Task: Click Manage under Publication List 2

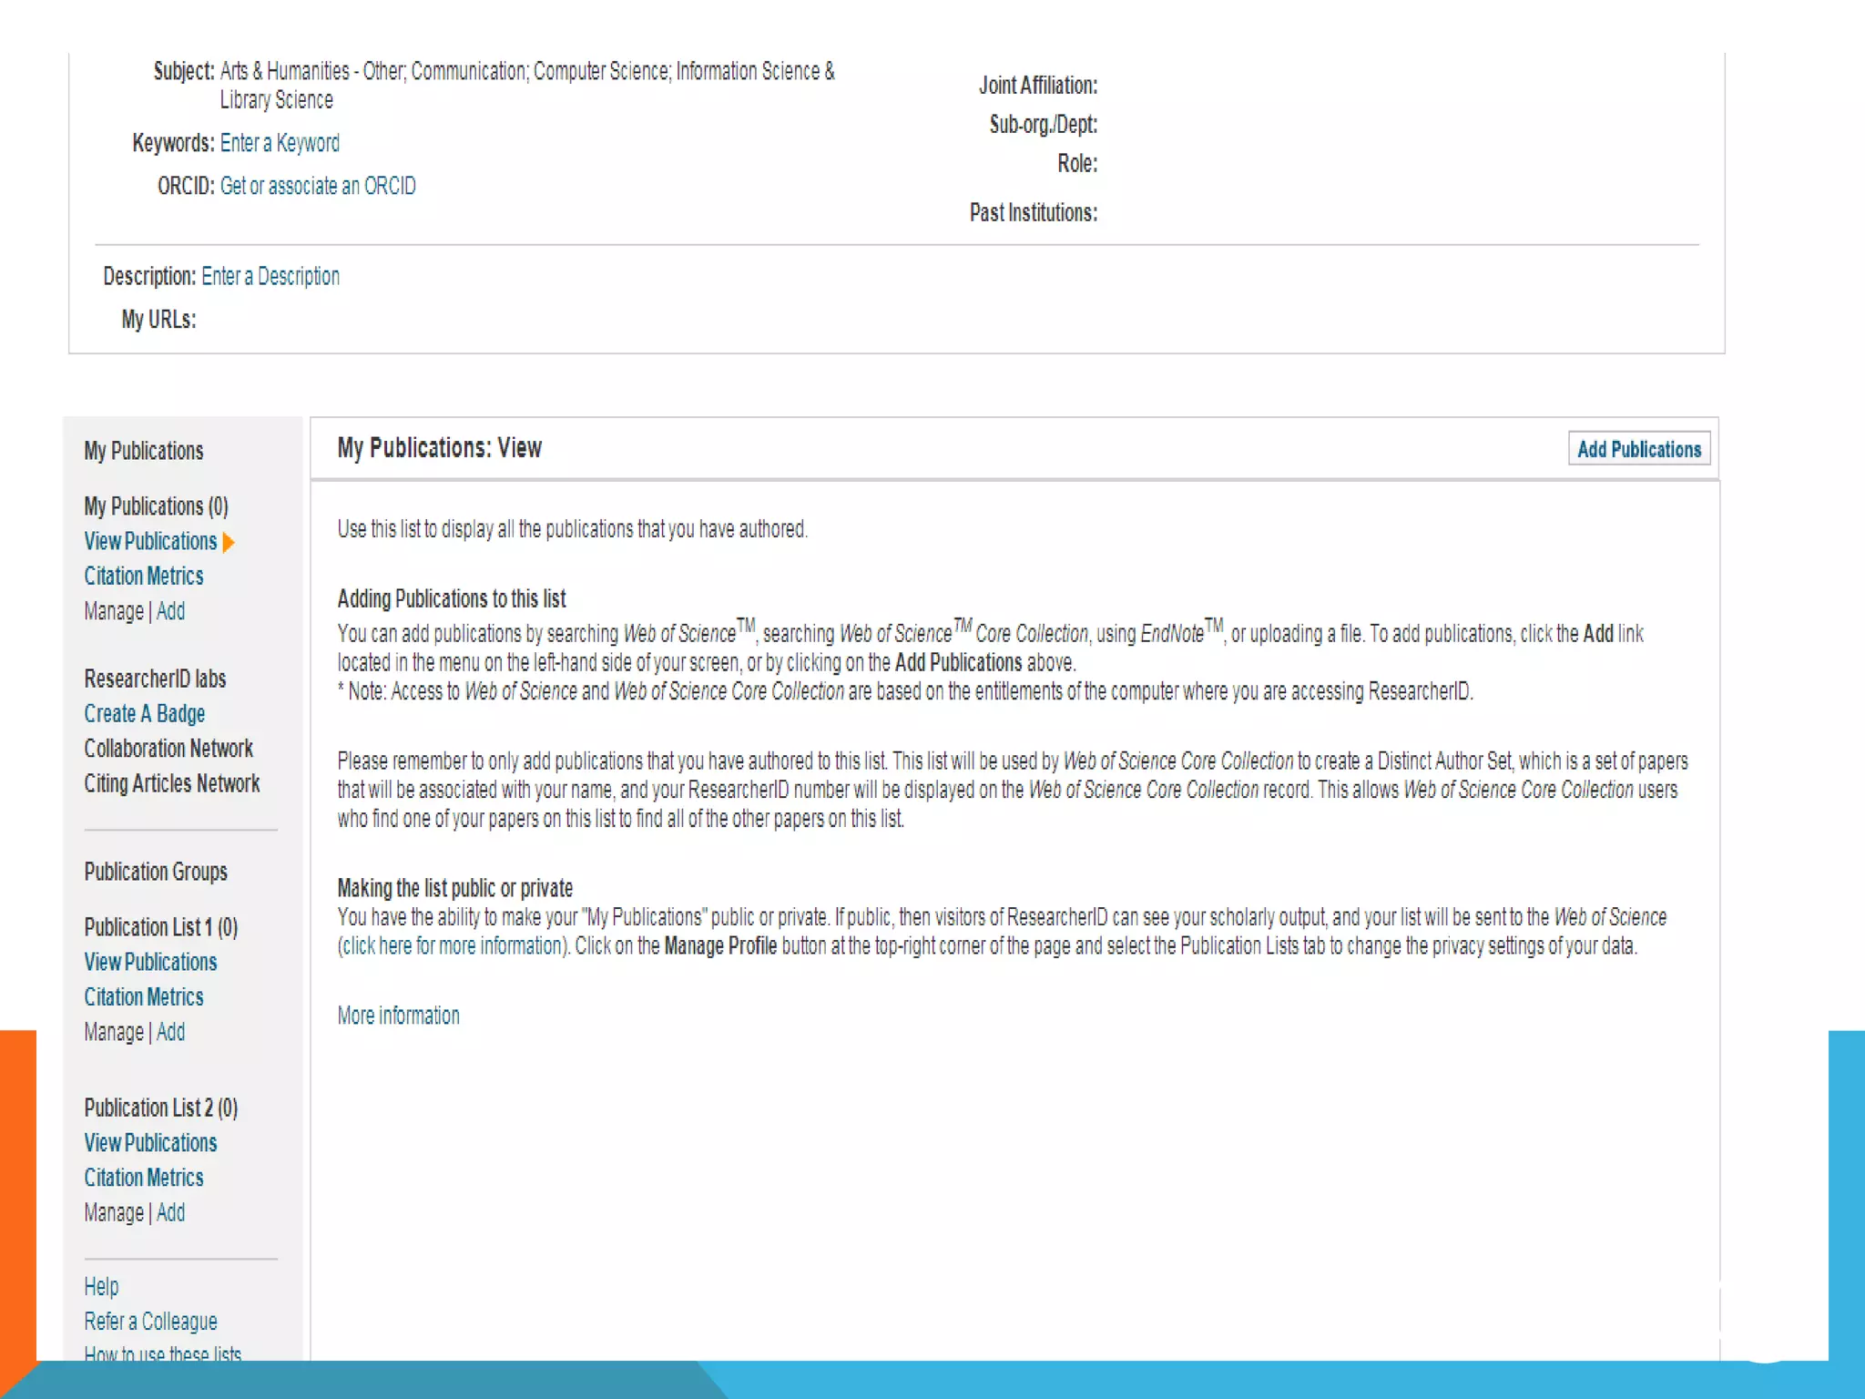Action: tap(114, 1213)
